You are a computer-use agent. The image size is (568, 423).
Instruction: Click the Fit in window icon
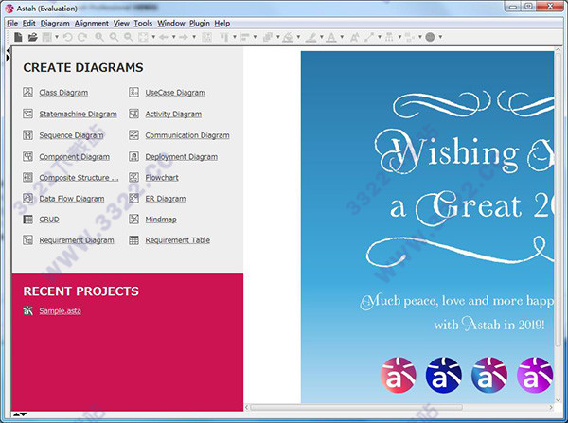(x=144, y=37)
